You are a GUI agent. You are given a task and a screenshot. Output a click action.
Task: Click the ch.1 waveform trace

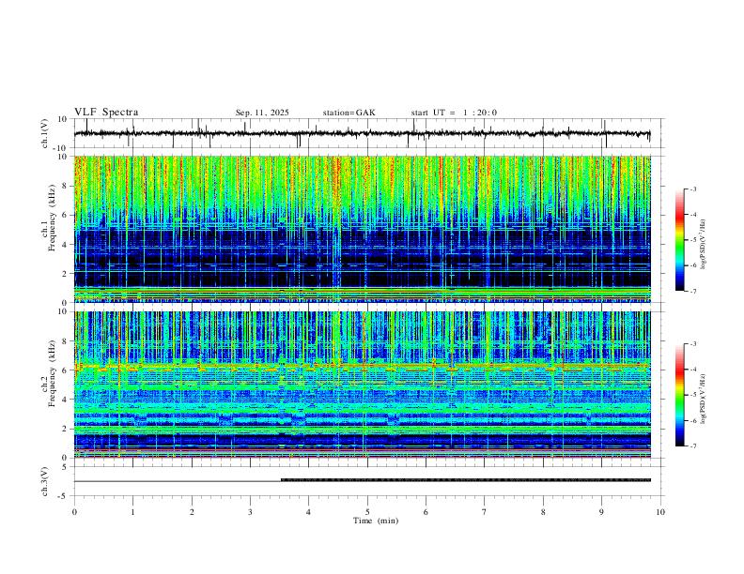coord(362,133)
